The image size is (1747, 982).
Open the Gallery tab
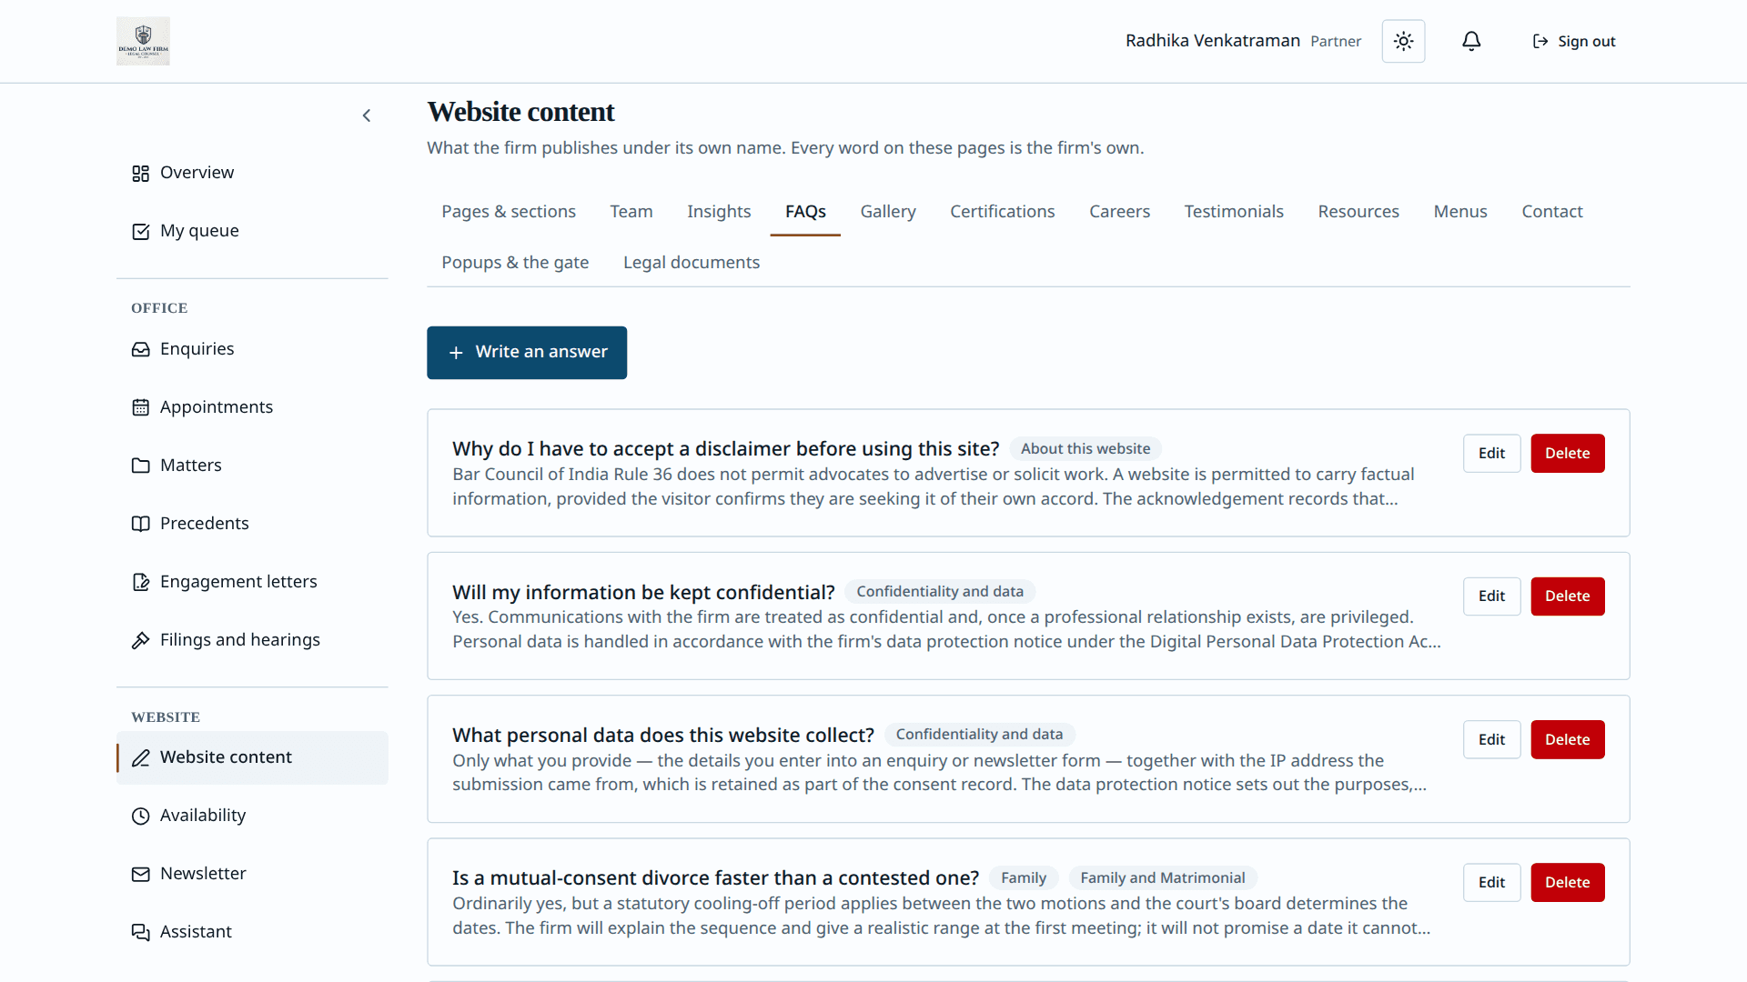click(x=888, y=211)
